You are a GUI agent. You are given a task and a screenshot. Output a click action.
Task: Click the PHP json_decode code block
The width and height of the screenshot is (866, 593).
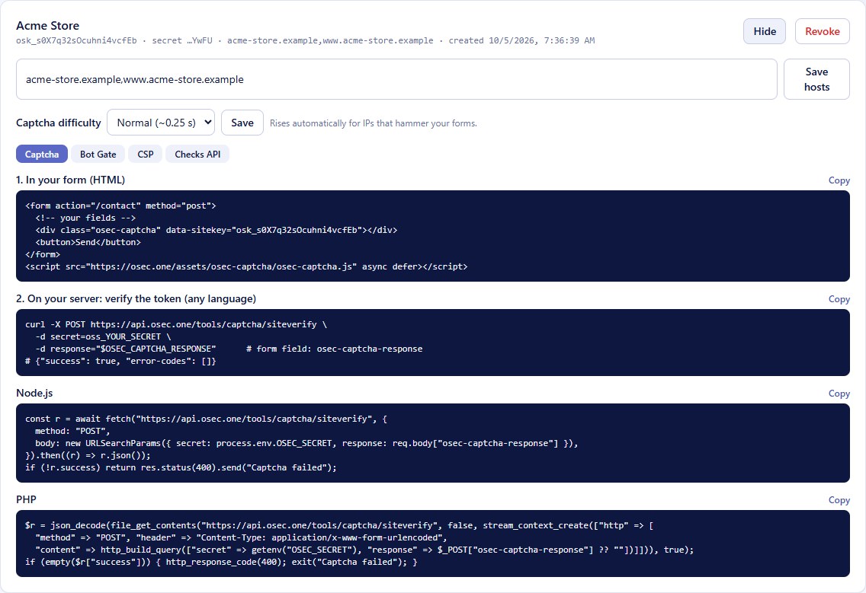coord(433,544)
